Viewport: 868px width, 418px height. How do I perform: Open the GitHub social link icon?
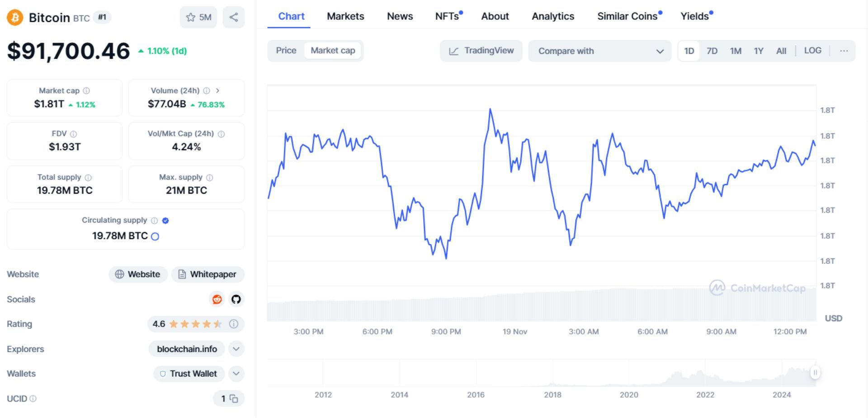click(x=236, y=299)
